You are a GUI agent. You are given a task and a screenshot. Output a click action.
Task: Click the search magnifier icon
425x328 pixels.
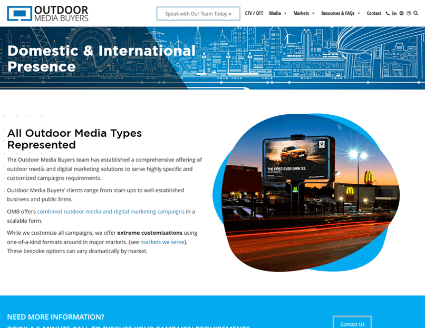[416, 14]
